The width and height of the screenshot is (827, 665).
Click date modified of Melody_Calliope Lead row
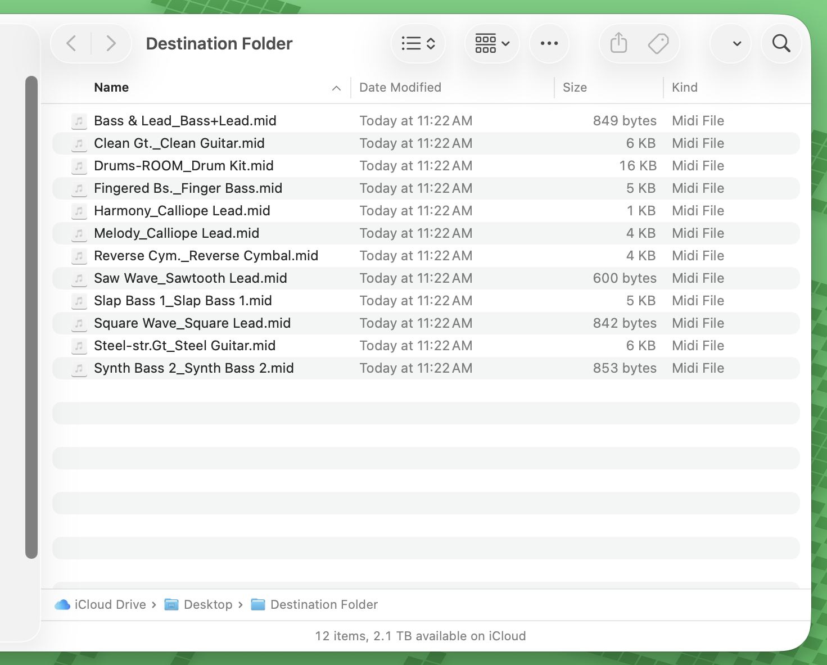[x=416, y=233]
